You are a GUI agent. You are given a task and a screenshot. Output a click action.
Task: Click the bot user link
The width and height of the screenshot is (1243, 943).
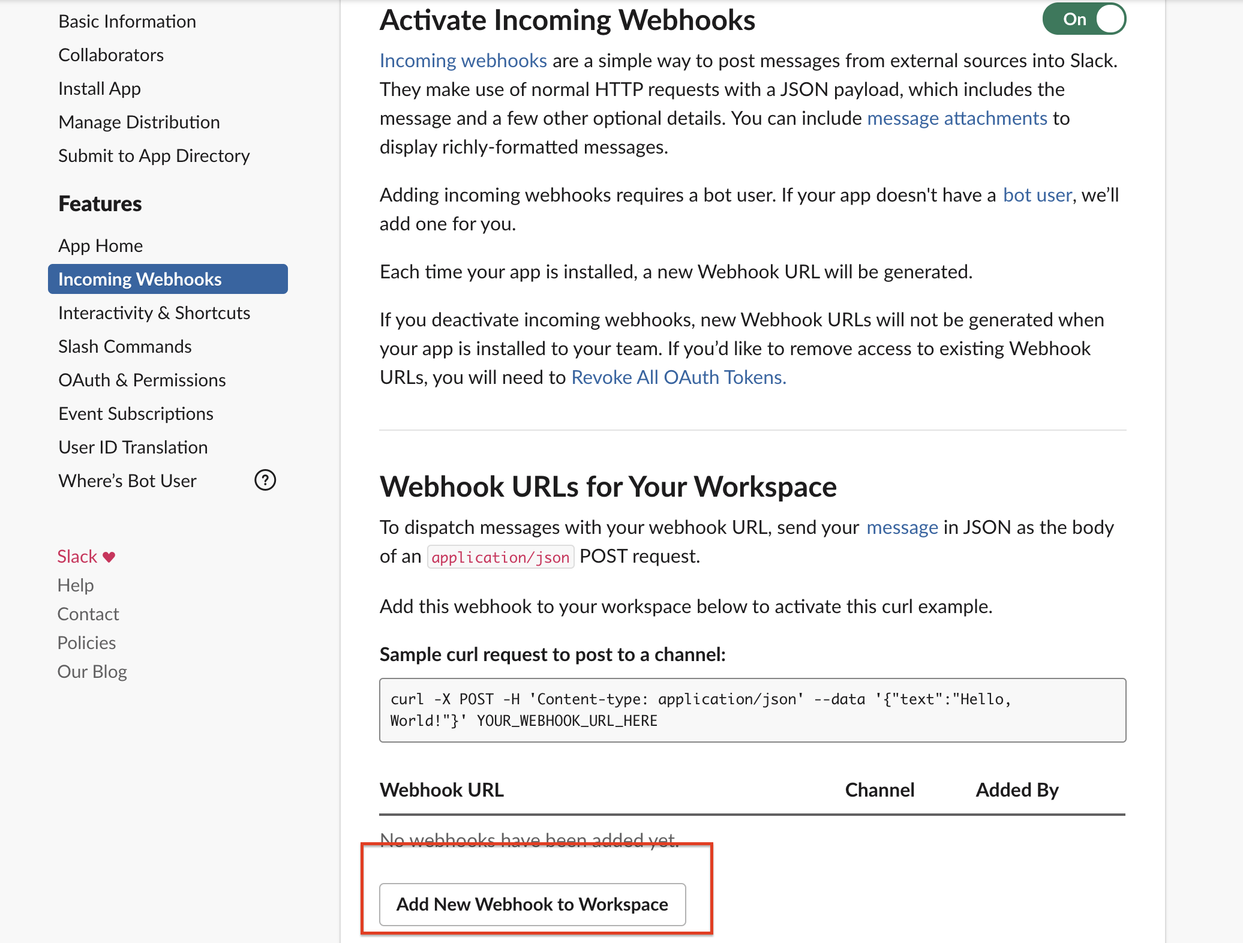[x=1037, y=195]
